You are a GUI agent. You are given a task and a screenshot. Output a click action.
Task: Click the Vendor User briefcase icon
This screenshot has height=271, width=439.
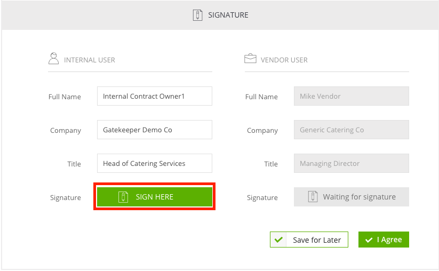click(250, 59)
